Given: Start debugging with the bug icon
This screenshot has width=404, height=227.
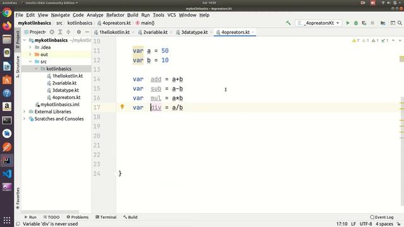Looking at the screenshot, I should [x=356, y=23].
